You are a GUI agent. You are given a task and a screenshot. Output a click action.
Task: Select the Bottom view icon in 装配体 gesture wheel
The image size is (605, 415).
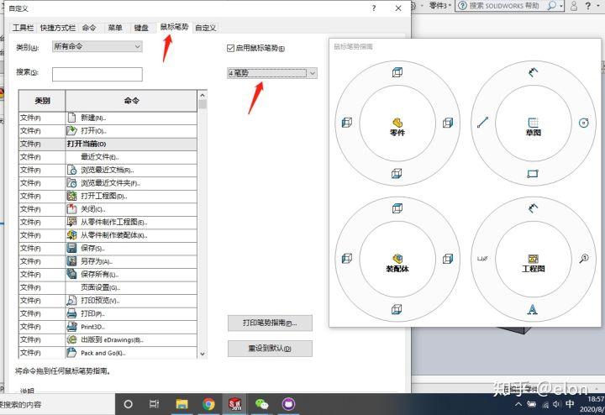click(x=397, y=309)
